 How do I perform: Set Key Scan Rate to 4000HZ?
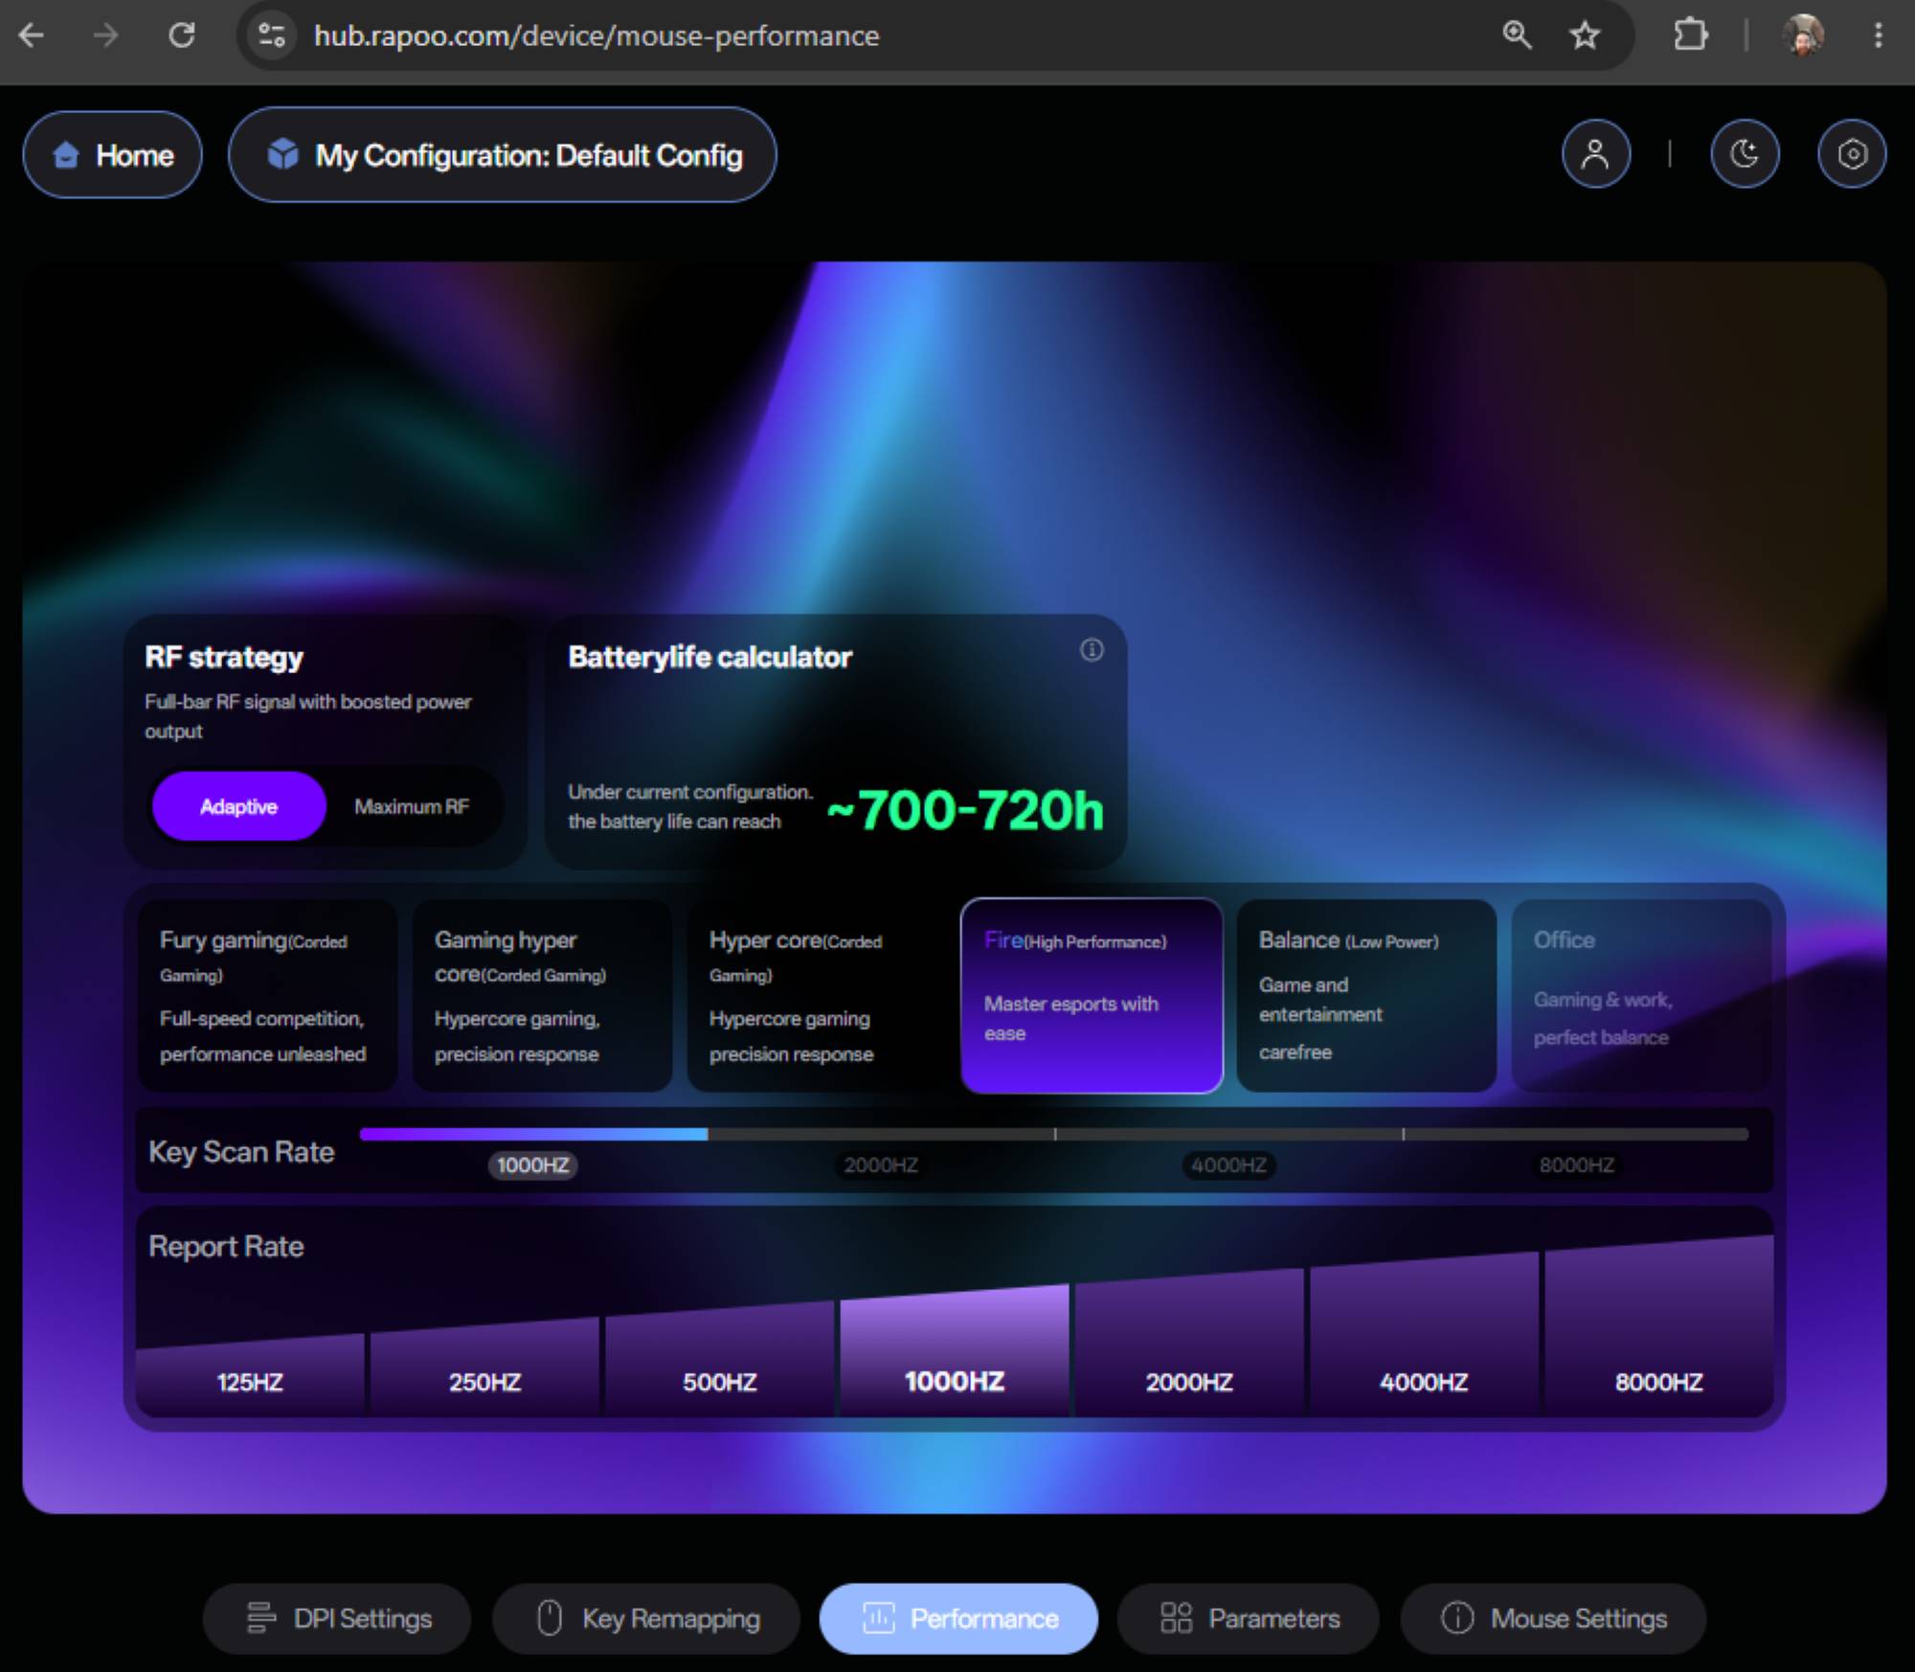pos(1228,1164)
